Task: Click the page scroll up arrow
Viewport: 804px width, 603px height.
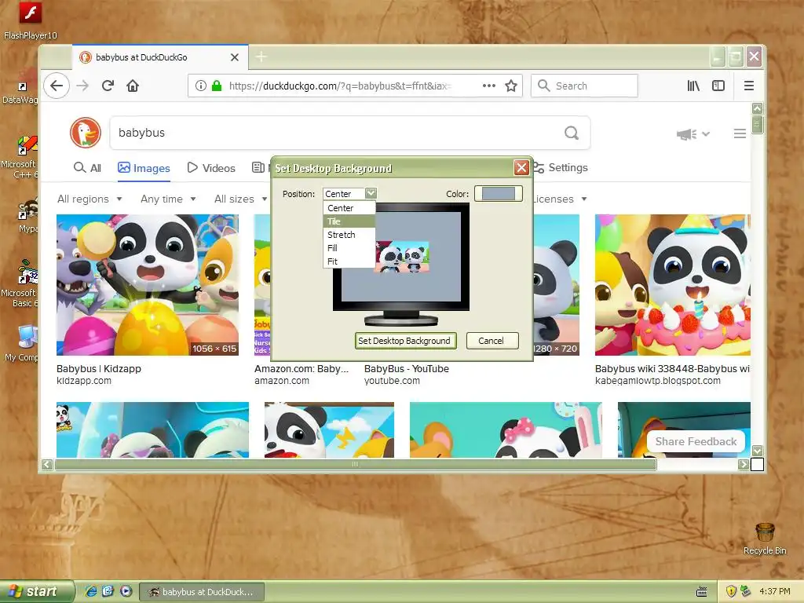Action: tap(757, 108)
